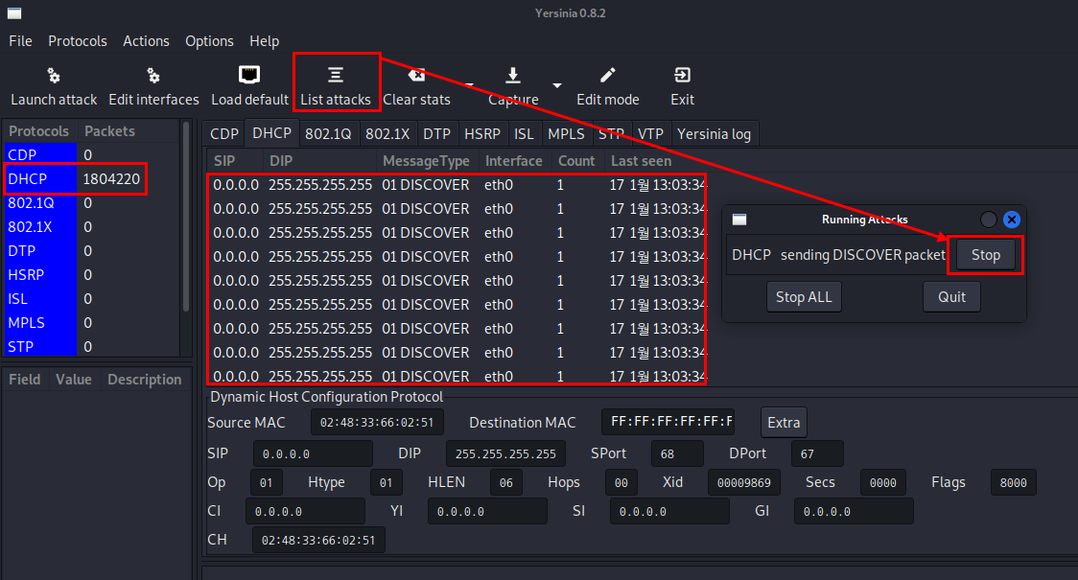
Task: Open the Options menu
Action: pos(209,41)
